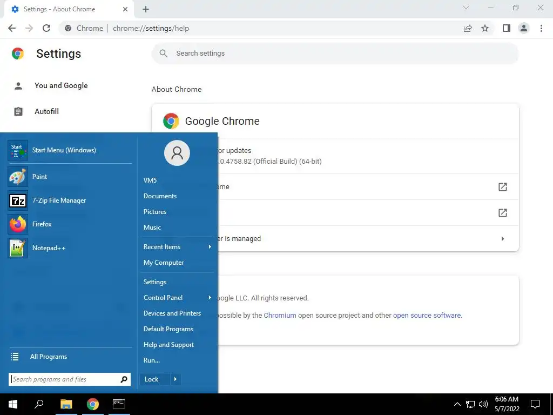Open the arrow next to Lock
This screenshot has width=553, height=415.
[176, 379]
